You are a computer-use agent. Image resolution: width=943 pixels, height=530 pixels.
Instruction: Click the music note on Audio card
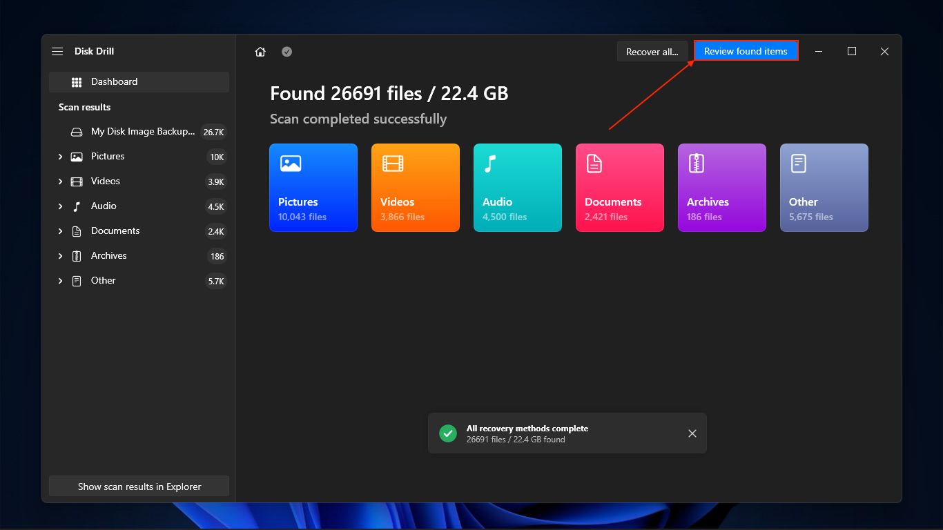pos(490,164)
